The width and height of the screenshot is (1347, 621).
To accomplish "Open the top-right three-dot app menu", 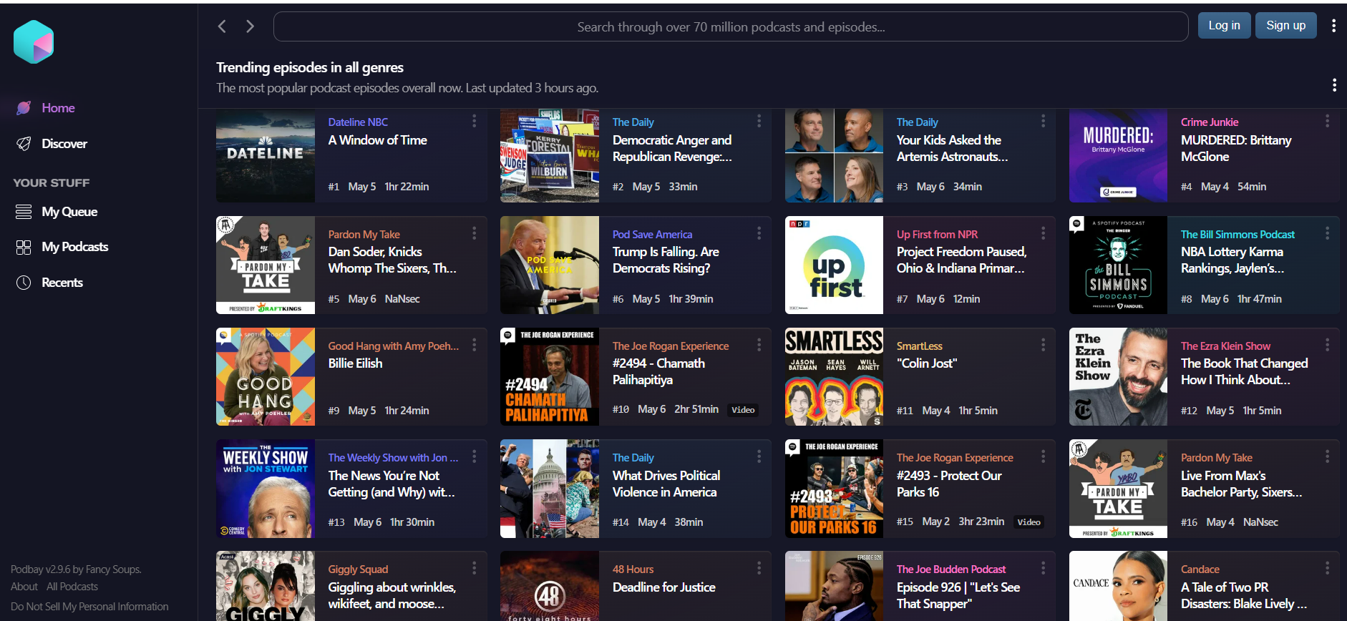I will coord(1333,26).
